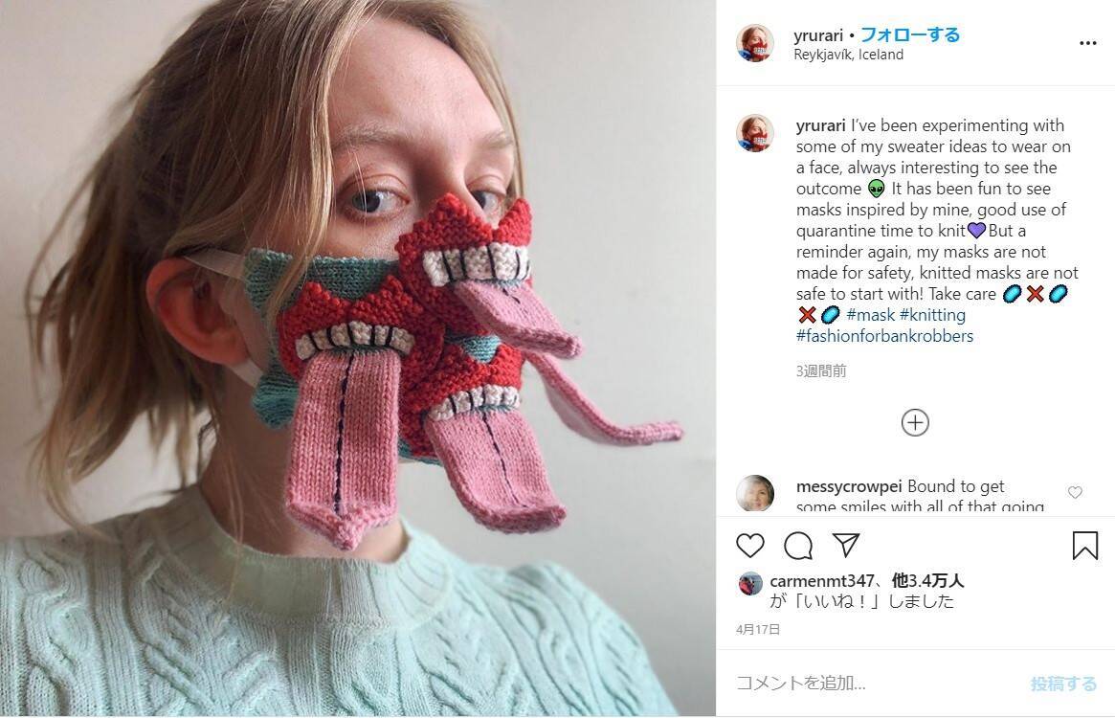Click the messycrowpei commenter avatar
This screenshot has height=718, width=1115.
click(x=754, y=494)
